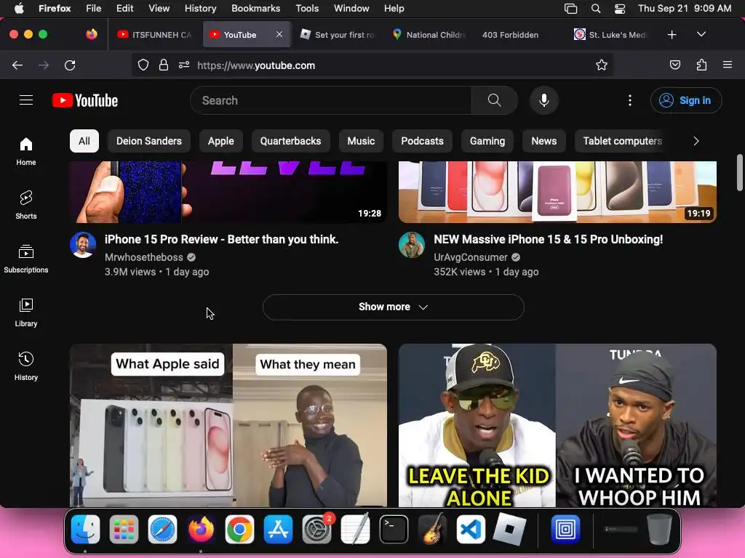Click the YouTube search field

[x=331, y=100]
